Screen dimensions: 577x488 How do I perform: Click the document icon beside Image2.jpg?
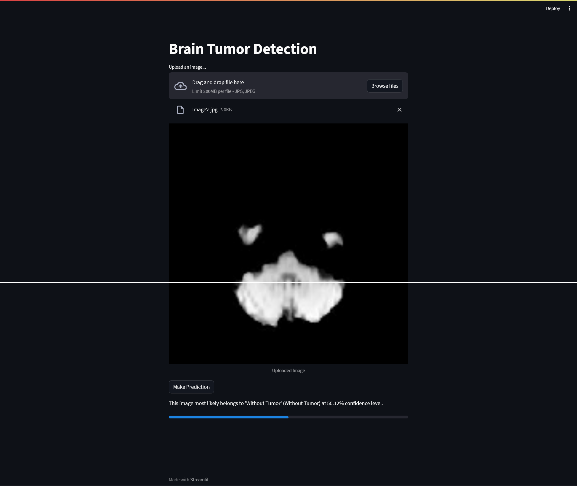pos(180,110)
